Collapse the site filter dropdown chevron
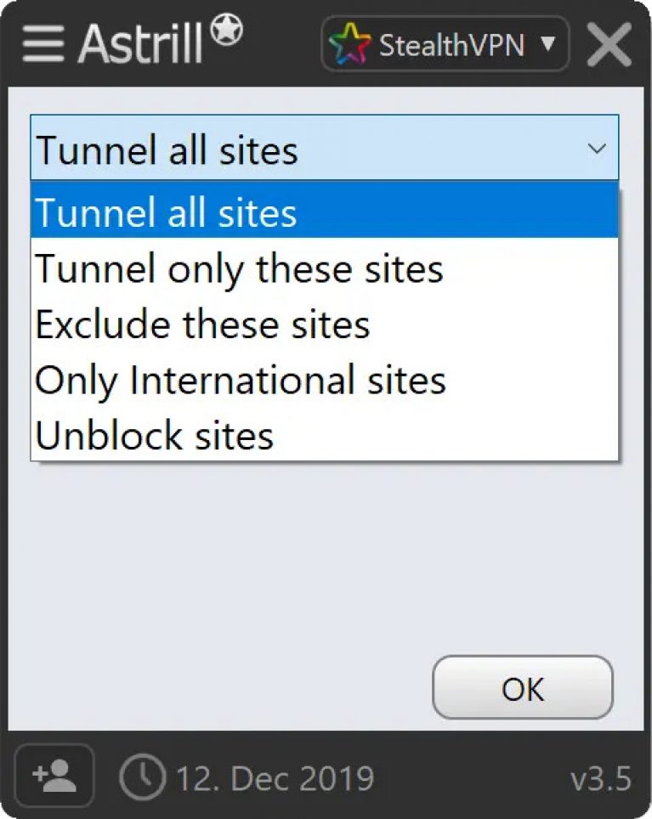 [597, 150]
